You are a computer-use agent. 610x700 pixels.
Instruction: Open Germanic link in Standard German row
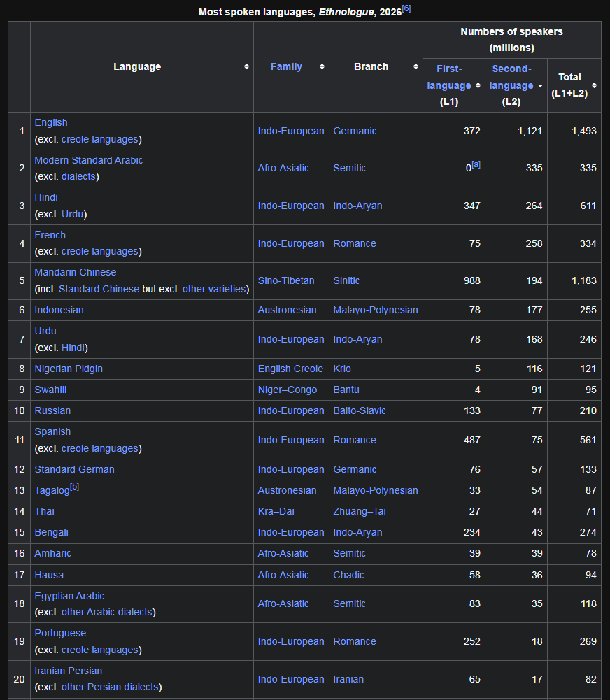[355, 469]
